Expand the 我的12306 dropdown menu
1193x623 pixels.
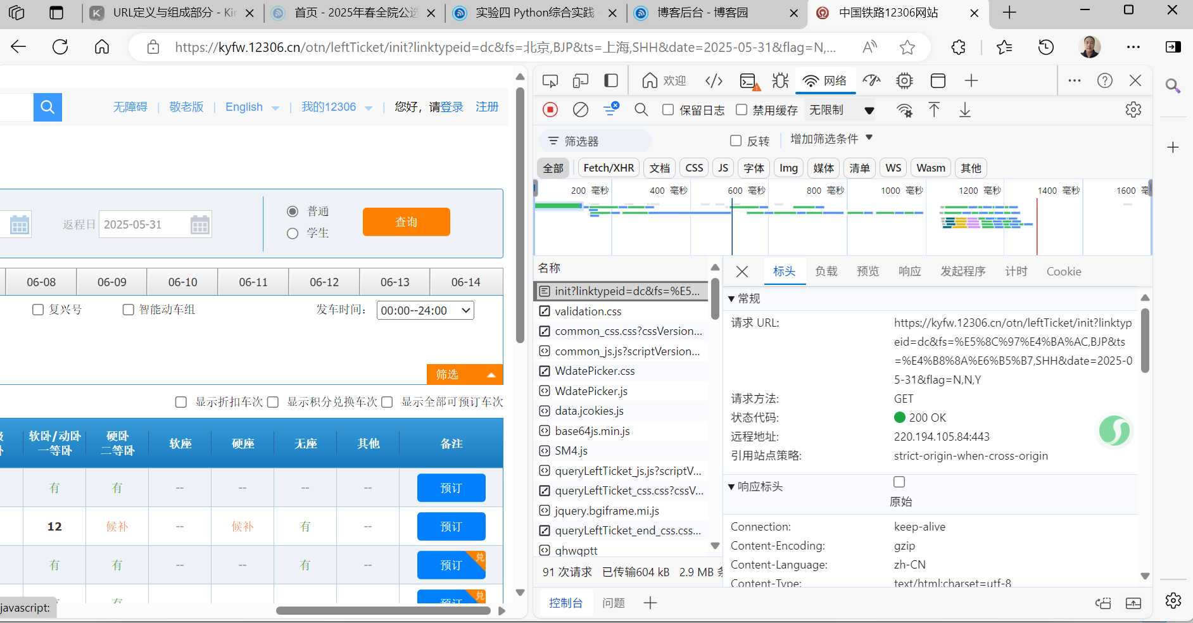click(336, 107)
